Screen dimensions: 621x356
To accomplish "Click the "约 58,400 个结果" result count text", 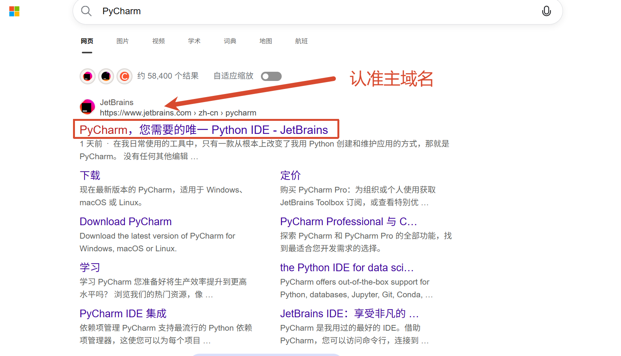I will pyautogui.click(x=168, y=76).
